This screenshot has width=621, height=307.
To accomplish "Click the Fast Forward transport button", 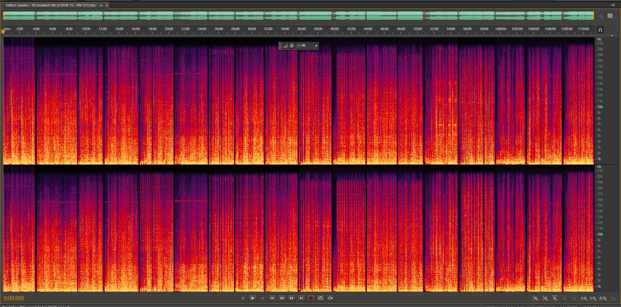I will pyautogui.click(x=292, y=298).
